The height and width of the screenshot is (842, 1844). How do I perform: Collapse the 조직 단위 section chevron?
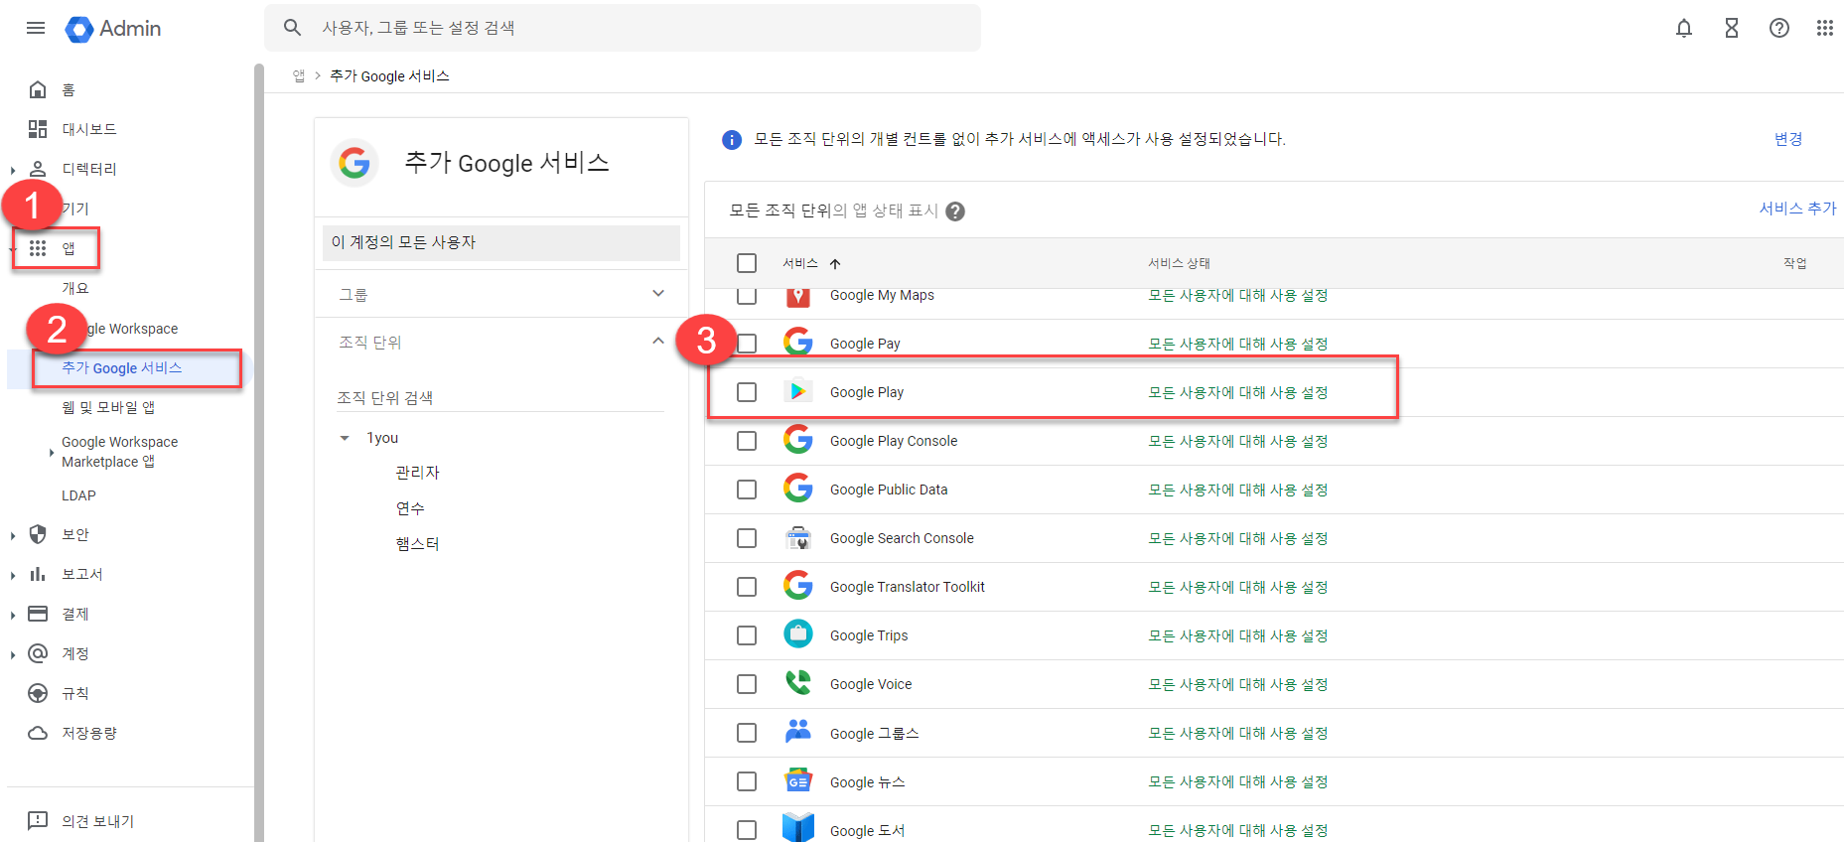tap(658, 341)
